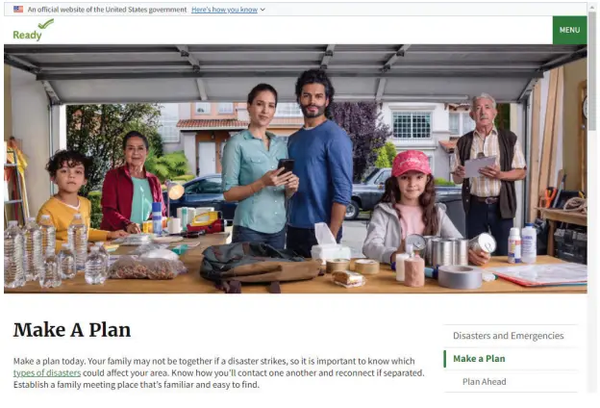Open the green MENU button

[x=569, y=30]
